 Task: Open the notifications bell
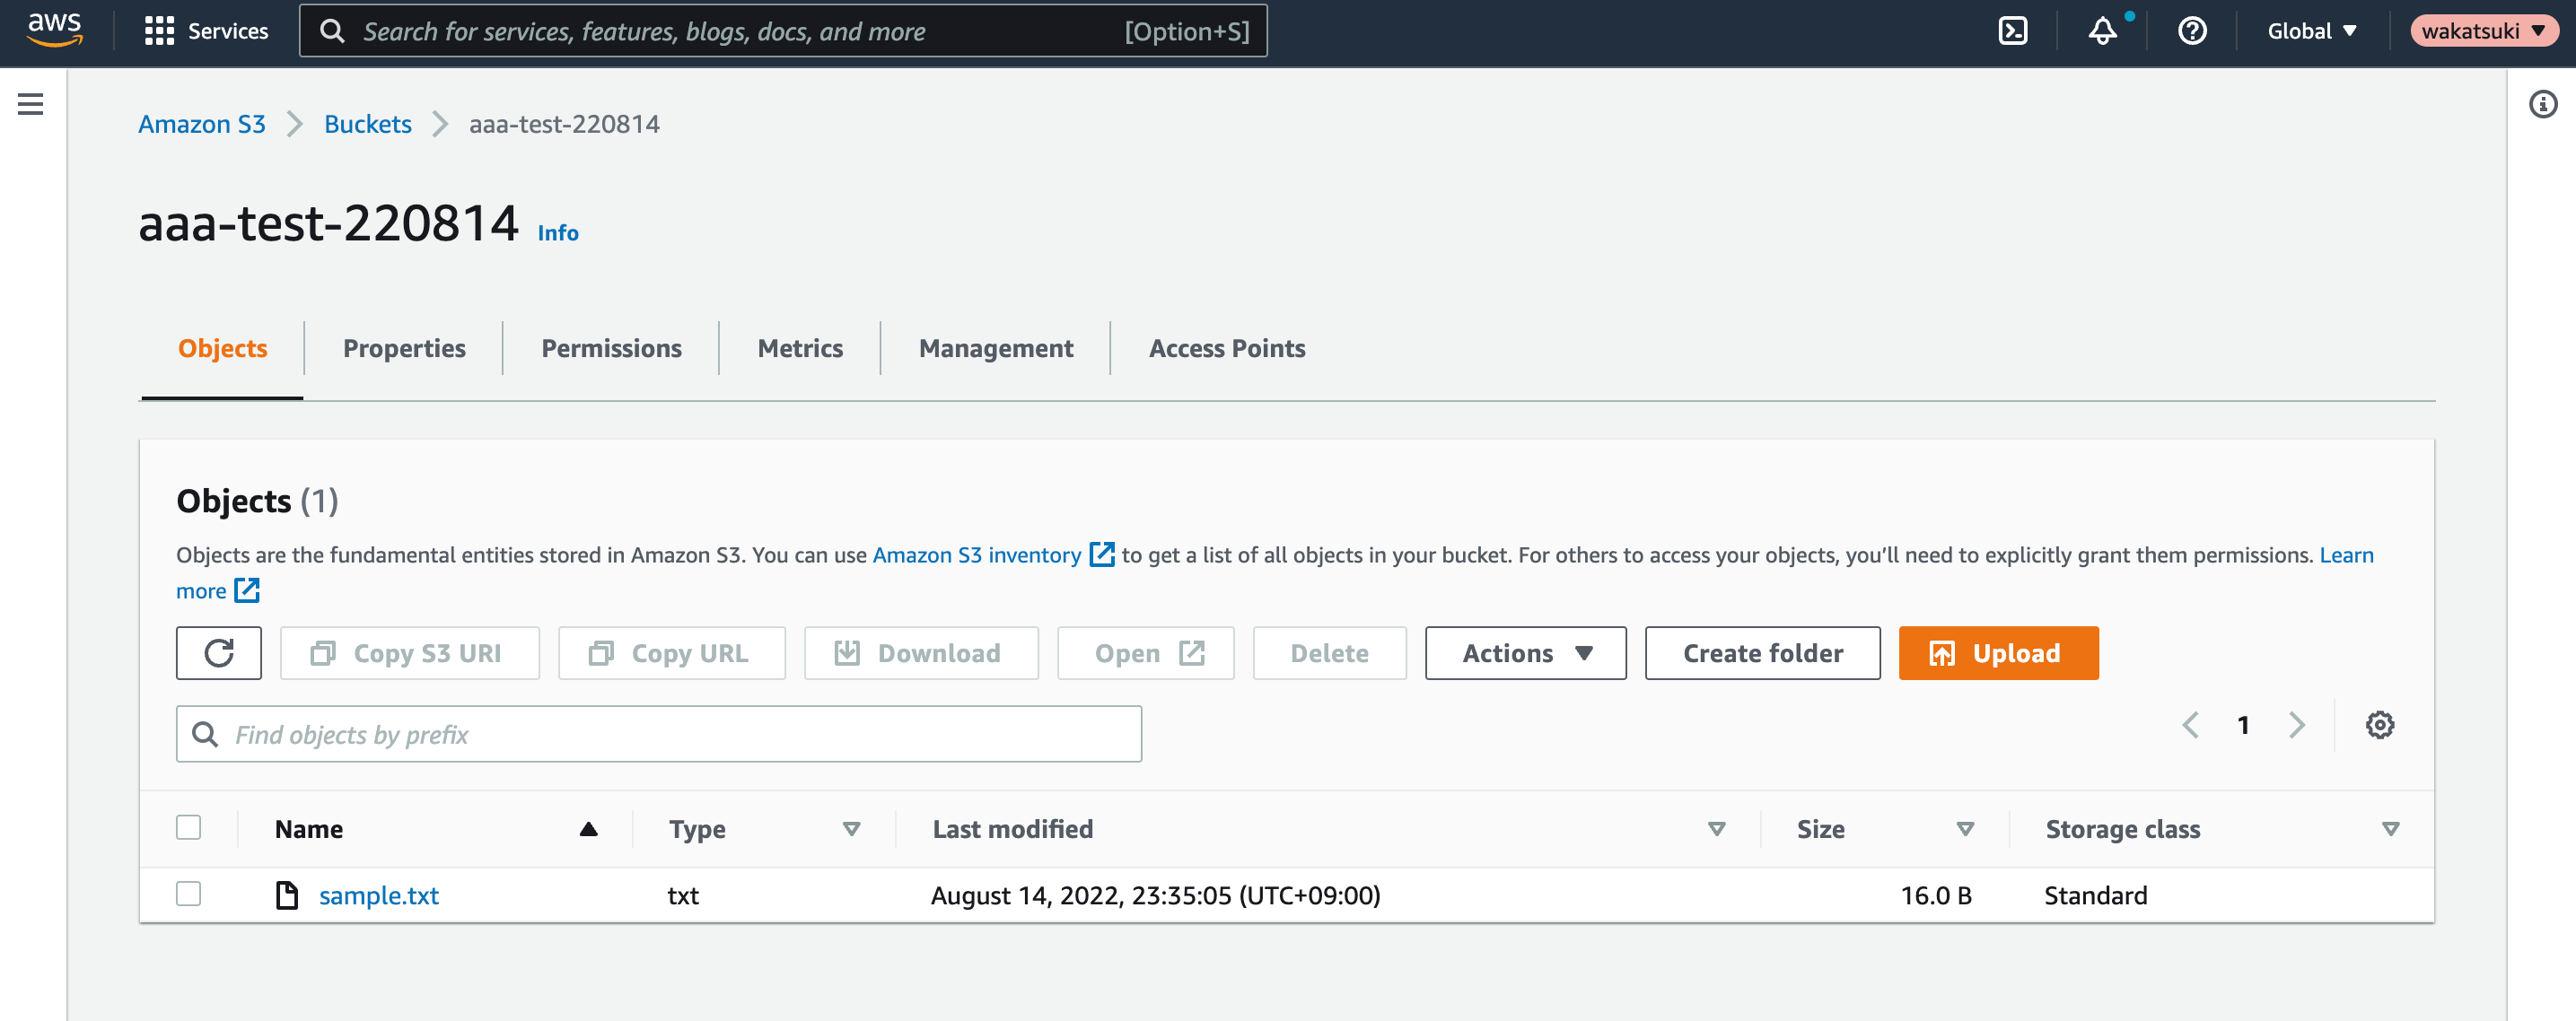click(2103, 31)
